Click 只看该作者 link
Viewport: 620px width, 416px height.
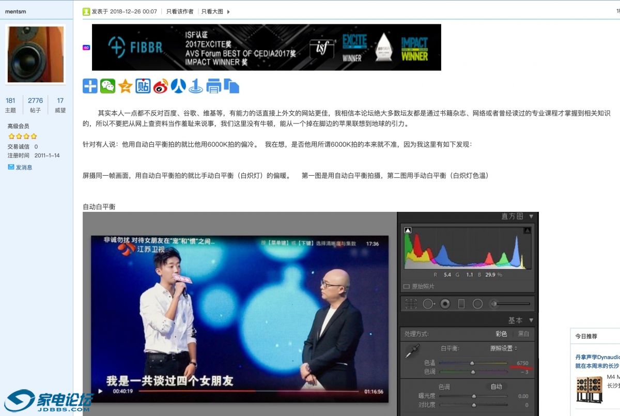(x=180, y=11)
